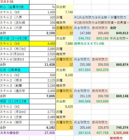
Task: Select the ※兵士攻防＋ note cell
Action: 119,38
